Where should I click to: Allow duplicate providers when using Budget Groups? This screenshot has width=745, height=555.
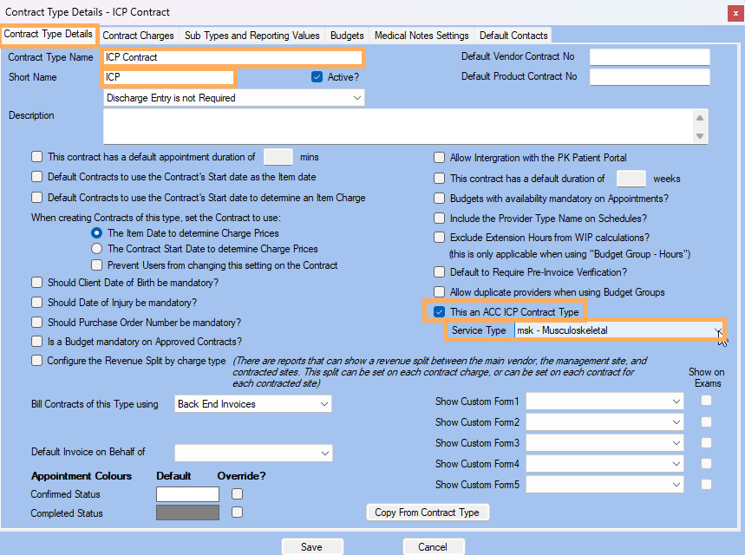pyautogui.click(x=439, y=291)
